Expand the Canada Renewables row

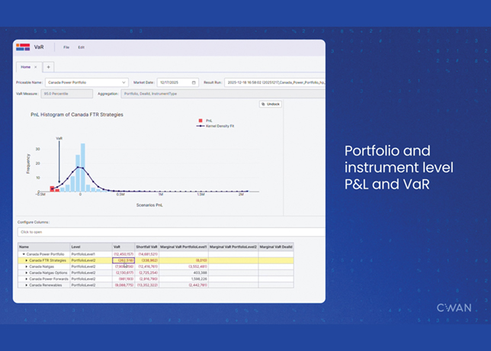(26, 285)
